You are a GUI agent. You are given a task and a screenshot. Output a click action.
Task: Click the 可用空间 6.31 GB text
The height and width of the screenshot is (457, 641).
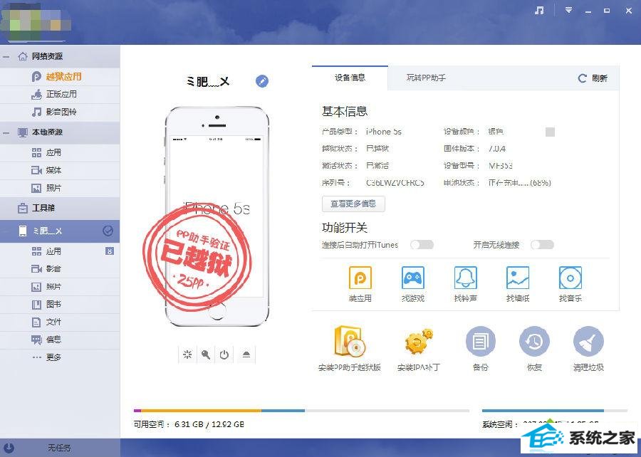tap(189, 424)
